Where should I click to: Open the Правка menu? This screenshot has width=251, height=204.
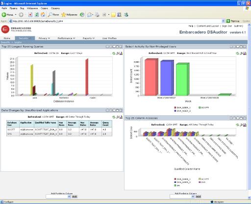point(13,8)
